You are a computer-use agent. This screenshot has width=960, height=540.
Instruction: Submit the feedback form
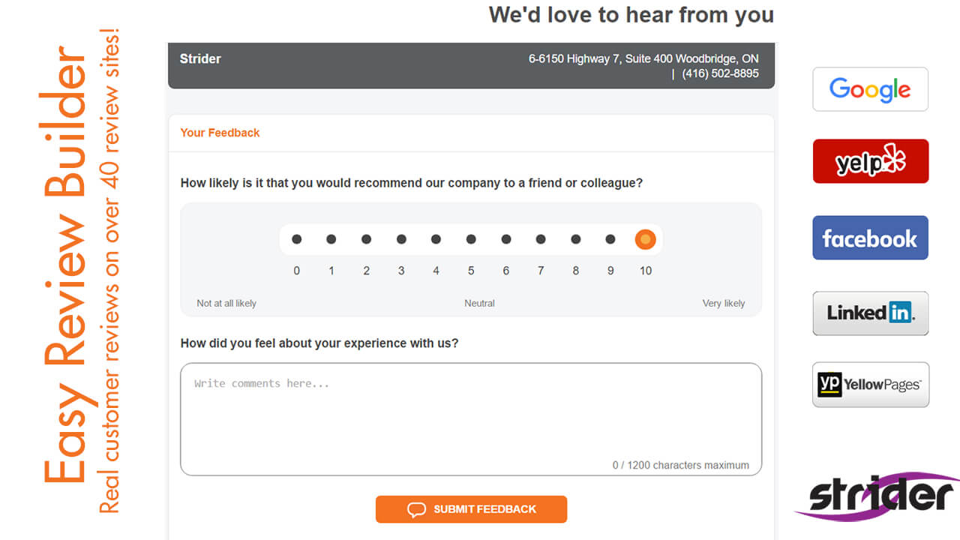click(471, 509)
